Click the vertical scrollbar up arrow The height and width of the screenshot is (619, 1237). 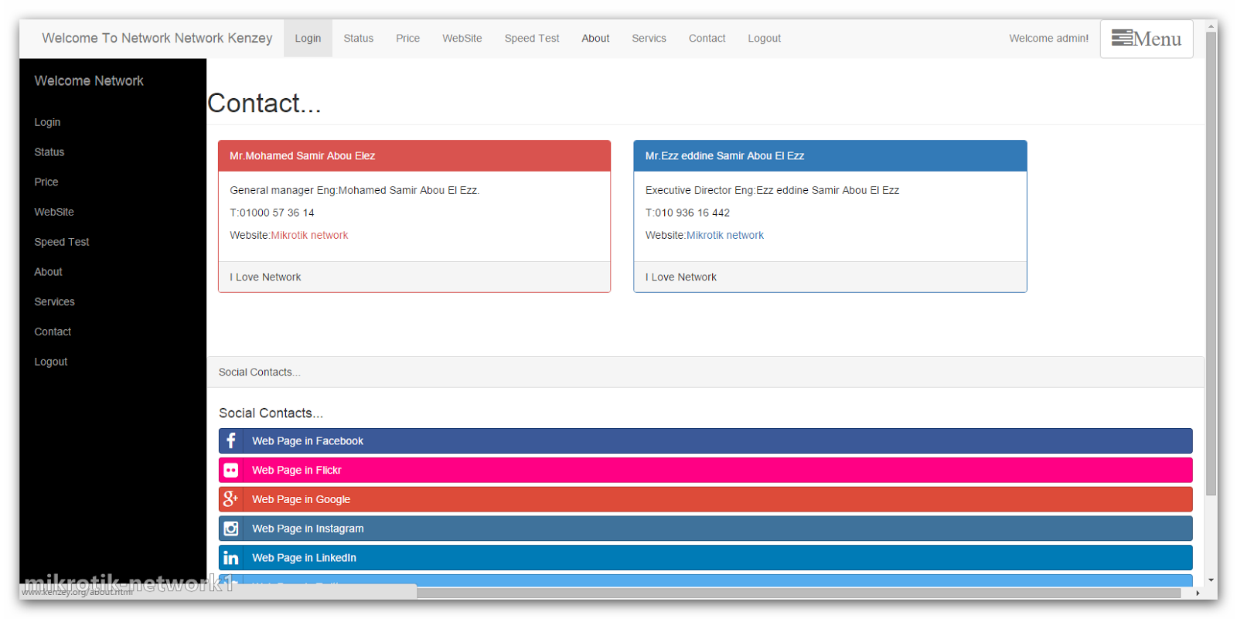(1211, 26)
